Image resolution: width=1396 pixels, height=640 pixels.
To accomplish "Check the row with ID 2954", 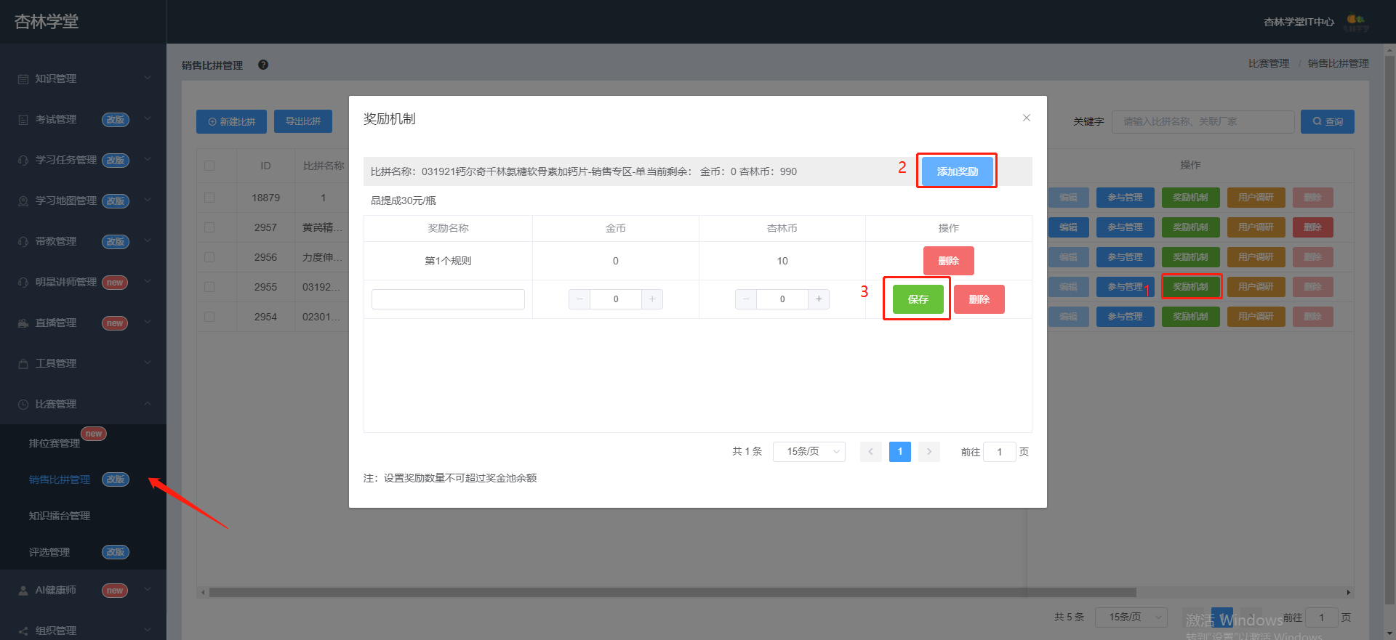I will click(x=209, y=317).
